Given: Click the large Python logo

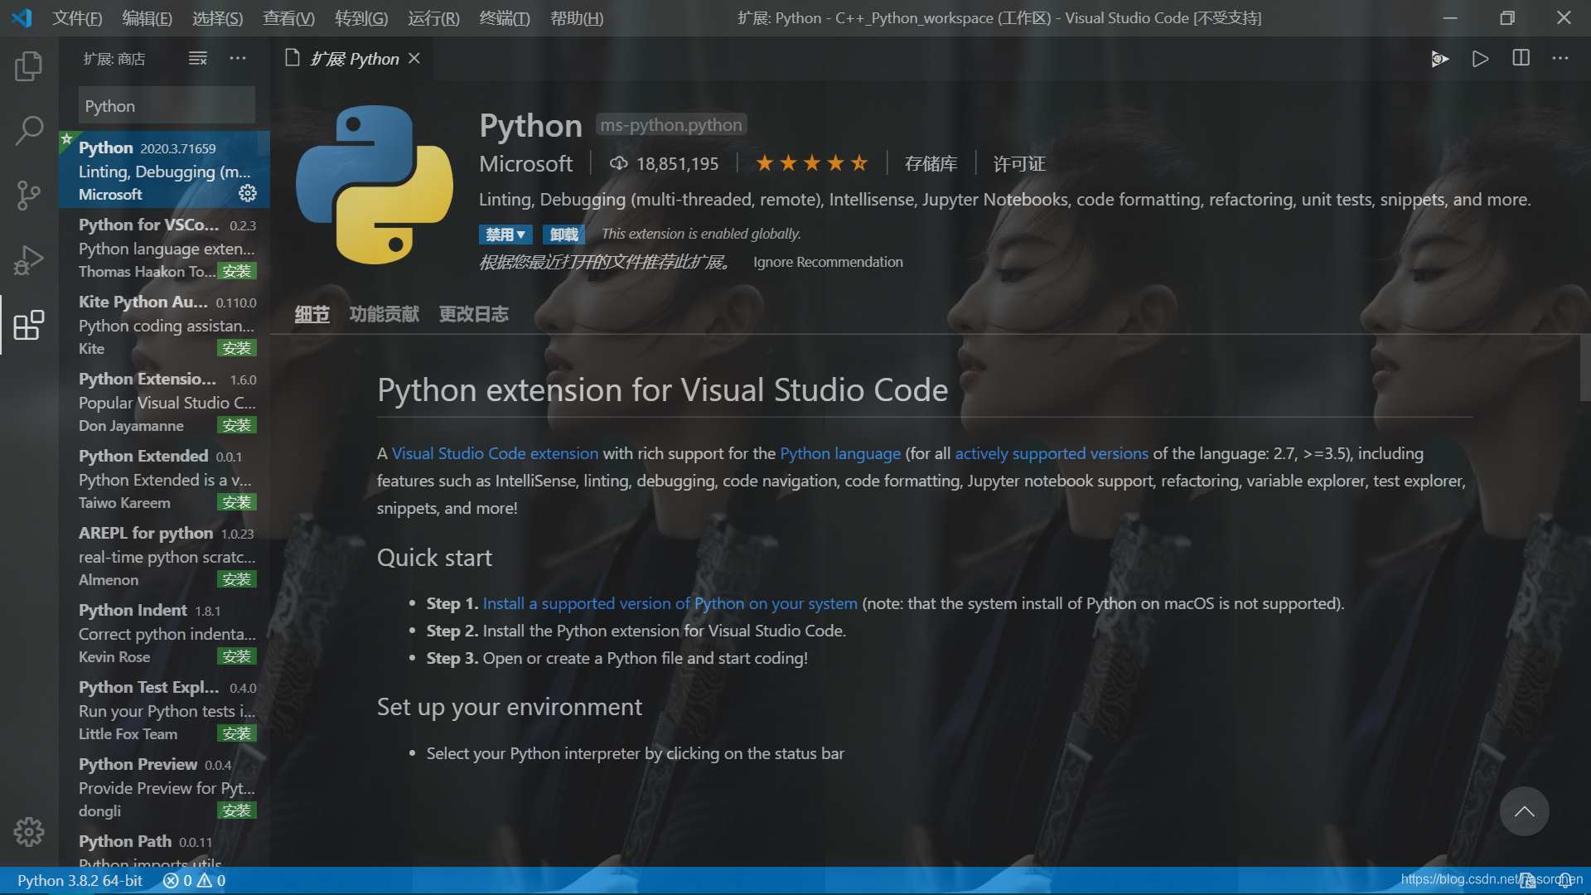Looking at the screenshot, I should [375, 185].
